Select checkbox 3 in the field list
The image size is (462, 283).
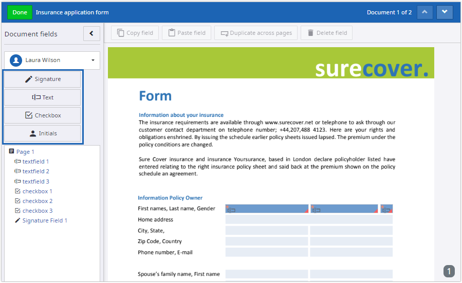37,211
